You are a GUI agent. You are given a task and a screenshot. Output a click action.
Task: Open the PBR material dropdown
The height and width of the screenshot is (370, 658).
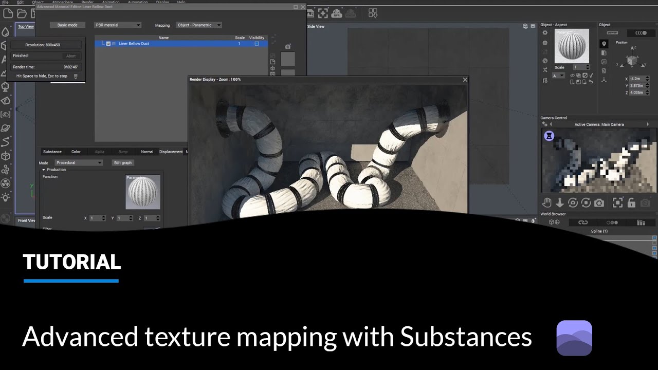pyautogui.click(x=118, y=25)
